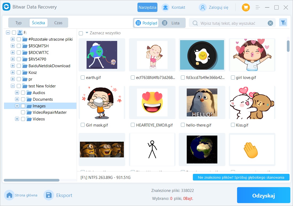Expand the Videos folder tree node
Image resolution: width=293 pixels, height=206 pixels.
pos(17,119)
